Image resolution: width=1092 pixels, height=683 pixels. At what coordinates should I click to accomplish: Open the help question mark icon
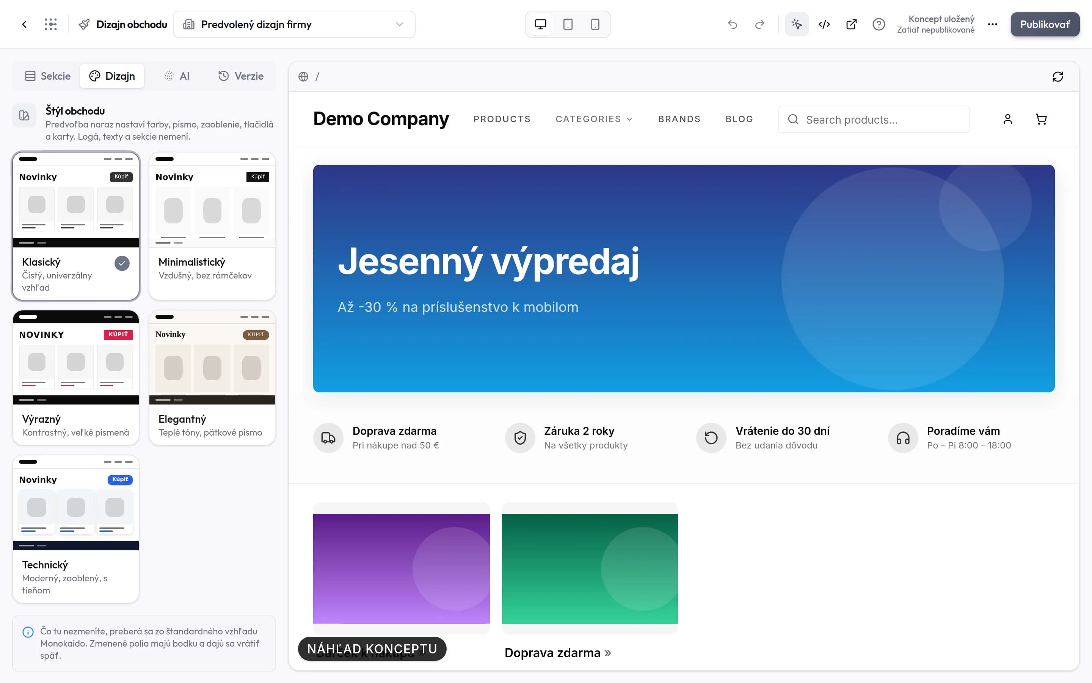pos(879,24)
